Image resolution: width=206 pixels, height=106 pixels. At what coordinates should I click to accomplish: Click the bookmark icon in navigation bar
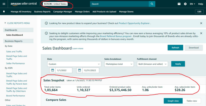point(4,12)
